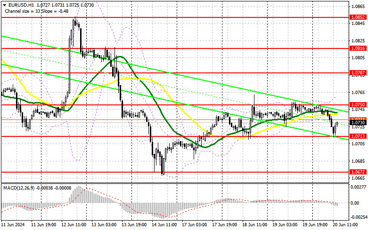Select the 1.0672 red price level label
This screenshot has width=368, height=230.
coord(358,172)
